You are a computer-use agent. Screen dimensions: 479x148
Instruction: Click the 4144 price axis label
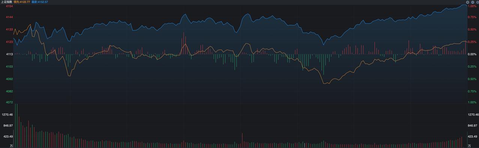(x=9, y=17)
